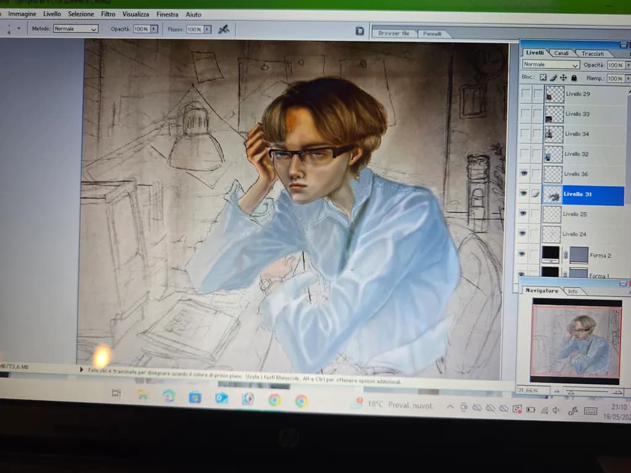631x473 pixels.
Task: Expand the Flusso slider arrow
Action: (x=207, y=30)
